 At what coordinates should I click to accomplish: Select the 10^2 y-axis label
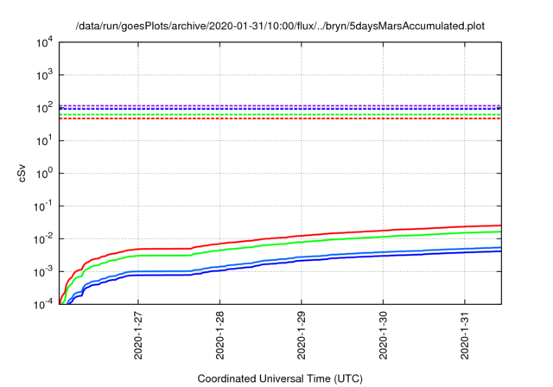(45, 108)
